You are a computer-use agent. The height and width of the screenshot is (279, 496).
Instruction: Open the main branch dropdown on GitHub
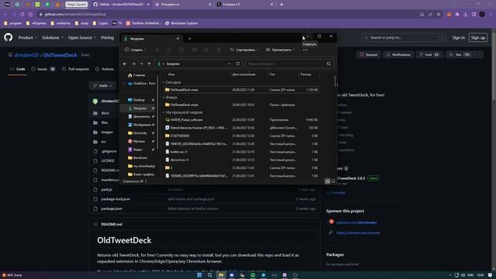(x=102, y=86)
